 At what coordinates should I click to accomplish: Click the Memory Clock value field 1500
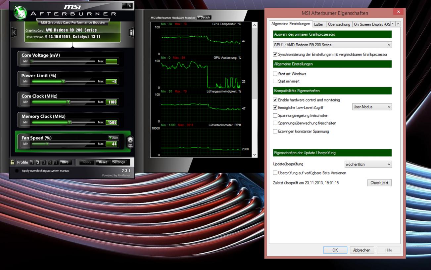click(x=112, y=122)
